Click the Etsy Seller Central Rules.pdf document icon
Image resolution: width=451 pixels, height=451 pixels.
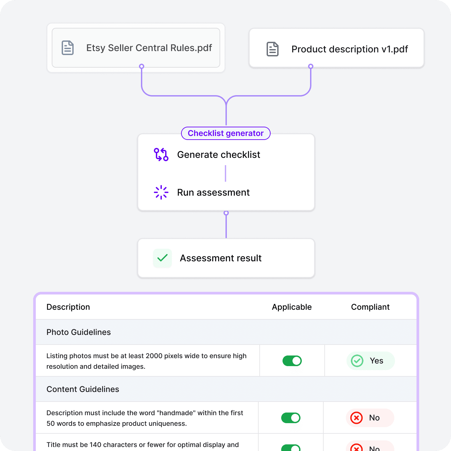point(67,48)
